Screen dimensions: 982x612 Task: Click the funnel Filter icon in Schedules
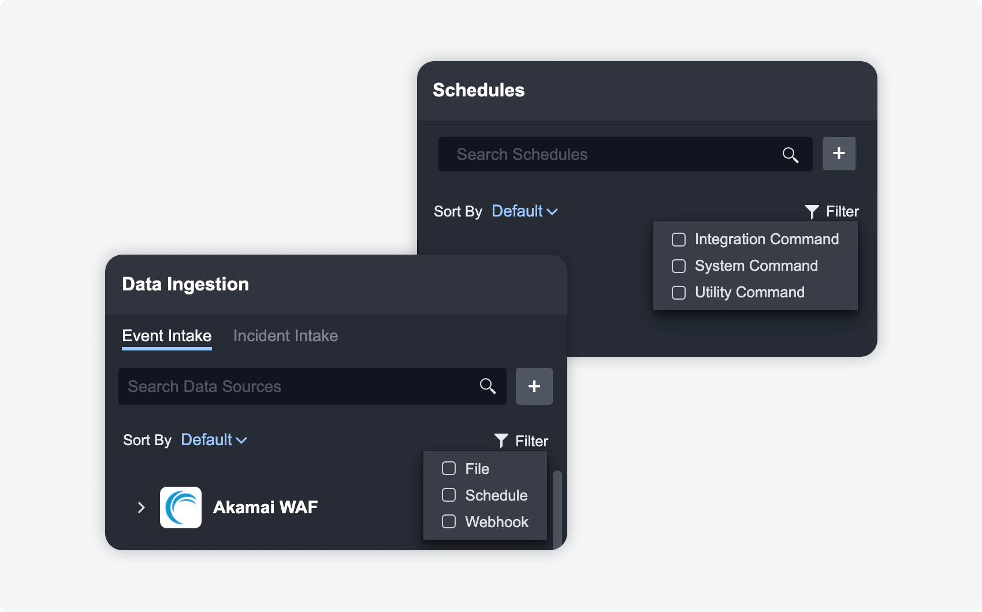pos(812,212)
